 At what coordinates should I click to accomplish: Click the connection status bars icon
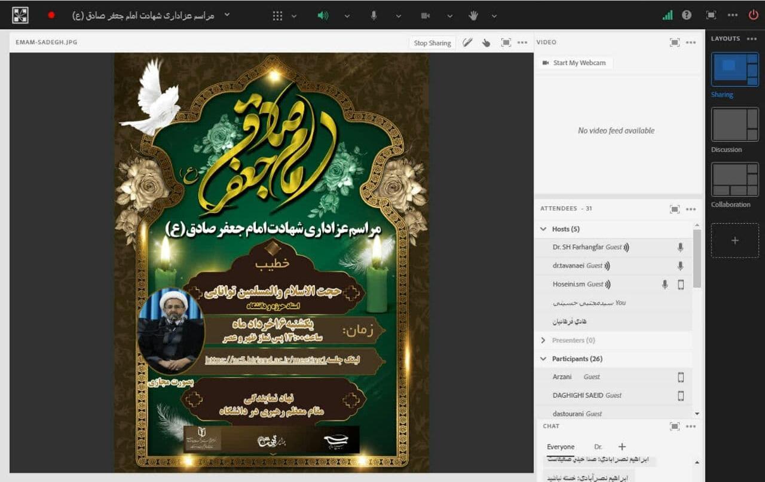tap(668, 16)
